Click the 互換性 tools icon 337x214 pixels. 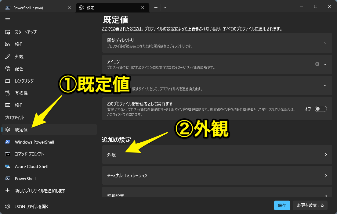(8, 93)
